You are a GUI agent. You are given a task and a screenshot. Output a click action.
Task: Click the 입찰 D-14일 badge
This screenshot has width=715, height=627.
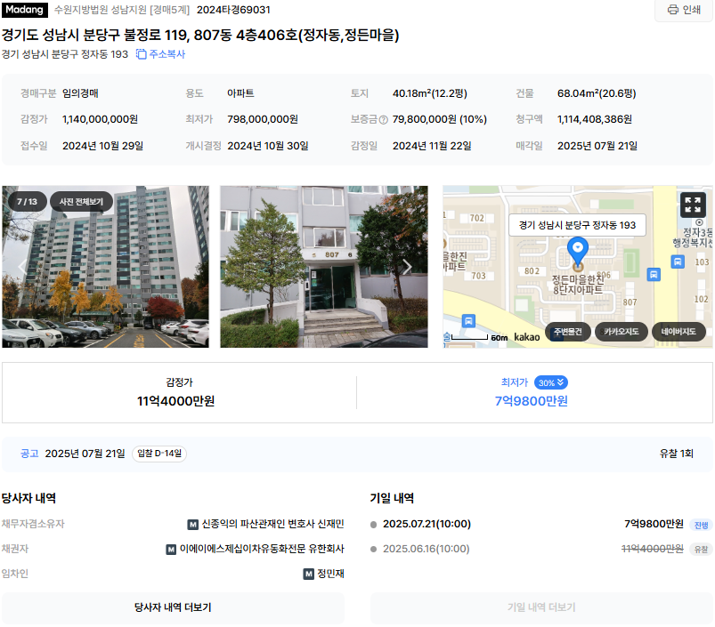pos(159,454)
